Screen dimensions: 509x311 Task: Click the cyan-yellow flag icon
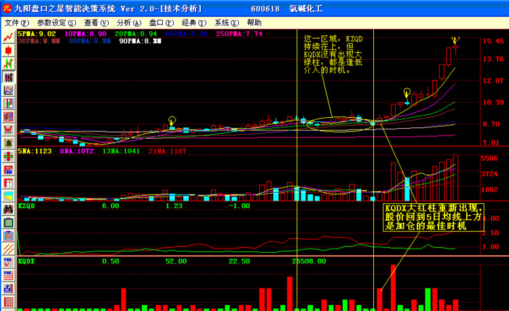8,196
